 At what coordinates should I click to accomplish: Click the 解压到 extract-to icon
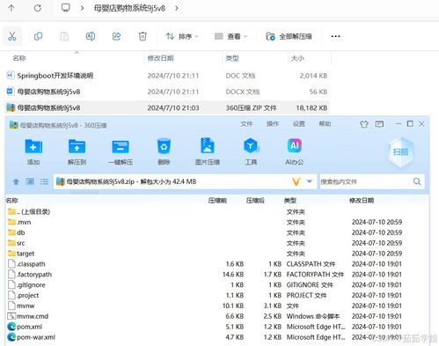[77, 152]
